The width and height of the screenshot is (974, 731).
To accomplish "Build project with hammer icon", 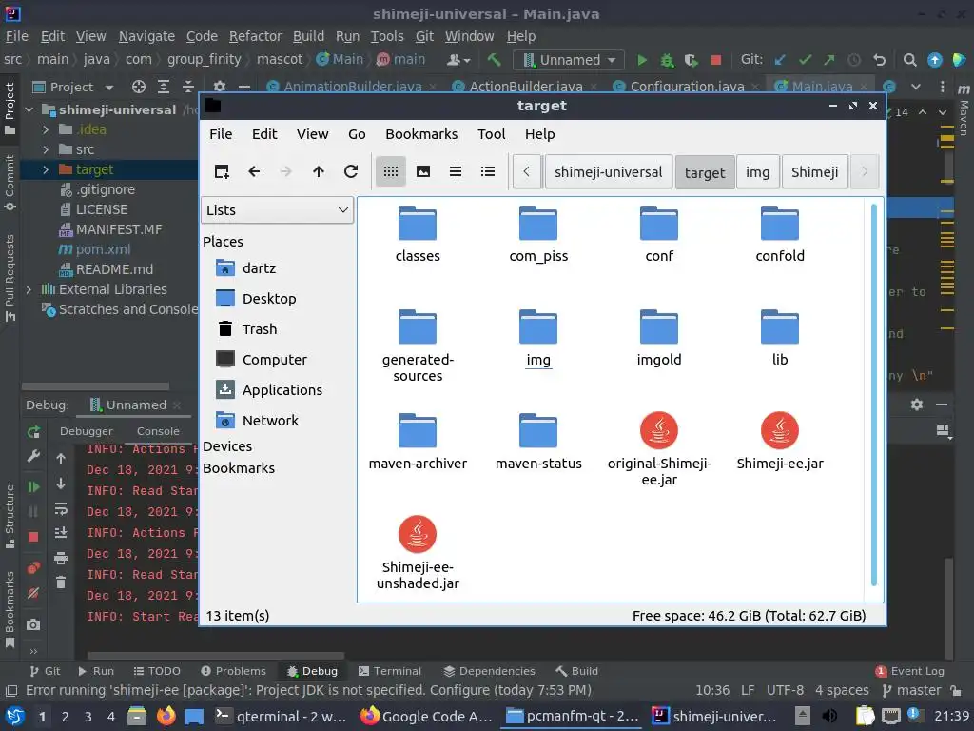I will [494, 60].
